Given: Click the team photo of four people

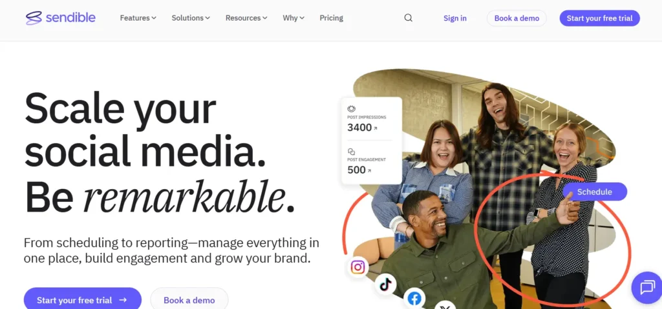Looking at the screenshot, I should click(486, 189).
